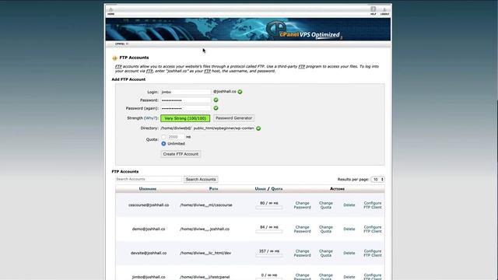Screen dimensions: 498x280
Task: Sort by Username column header
Action: pos(148,189)
